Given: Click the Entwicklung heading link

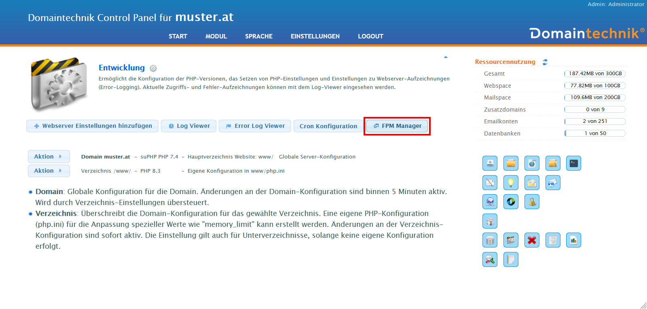Looking at the screenshot, I should [122, 68].
